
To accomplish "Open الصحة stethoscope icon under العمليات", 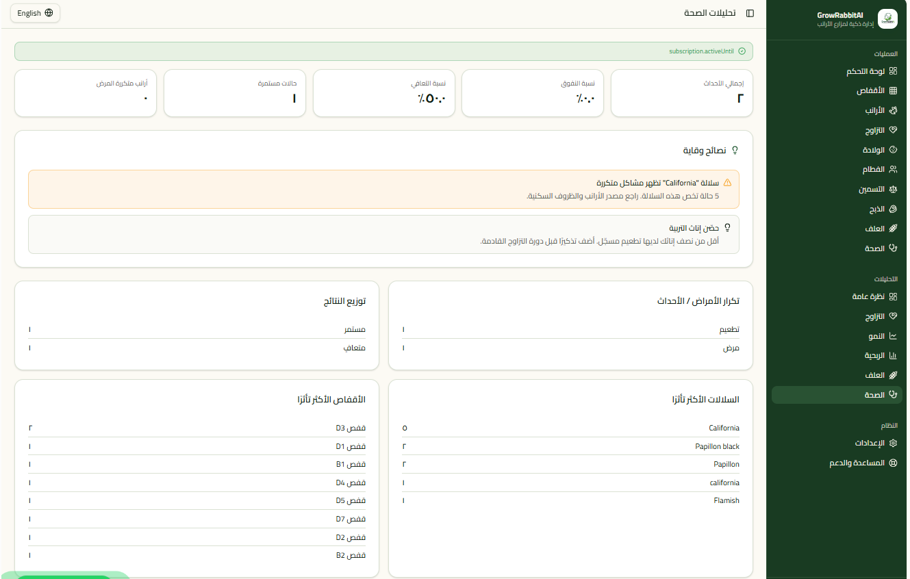I will point(893,248).
